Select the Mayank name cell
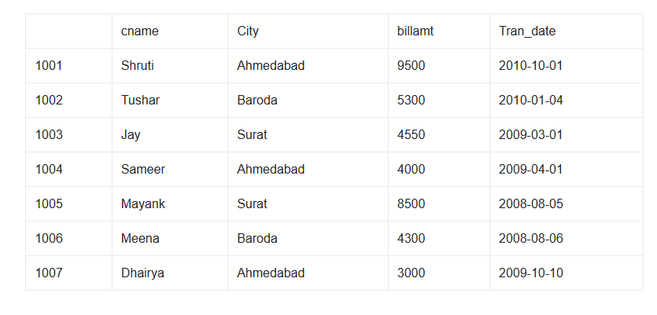The height and width of the screenshot is (315, 657). (x=143, y=204)
